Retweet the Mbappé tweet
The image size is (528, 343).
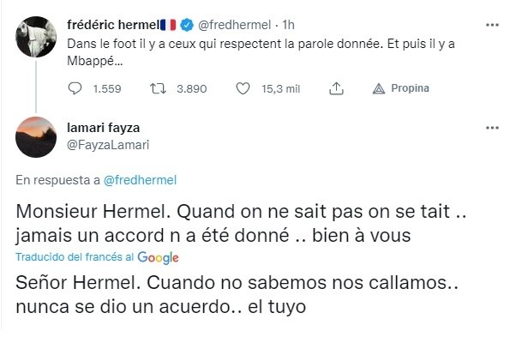click(x=158, y=88)
